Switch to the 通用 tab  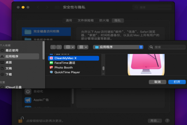(x=69, y=21)
